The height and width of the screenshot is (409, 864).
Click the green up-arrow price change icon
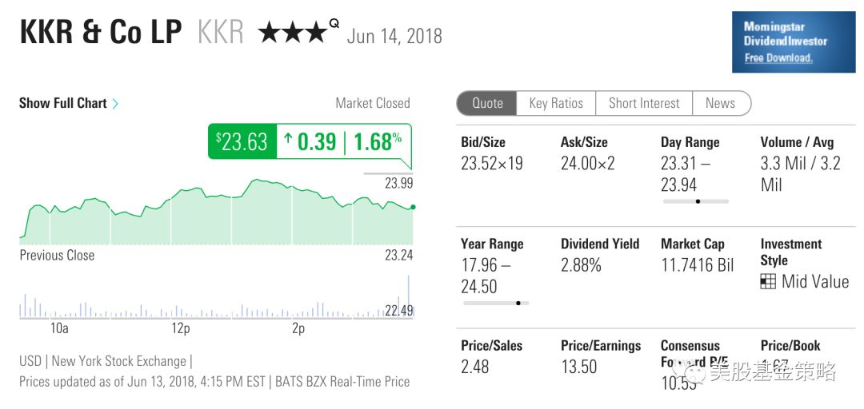[288, 141]
